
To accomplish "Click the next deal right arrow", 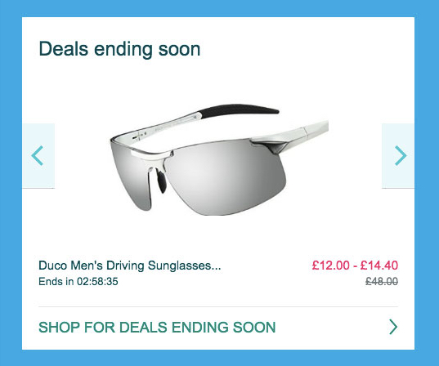I will (401, 155).
